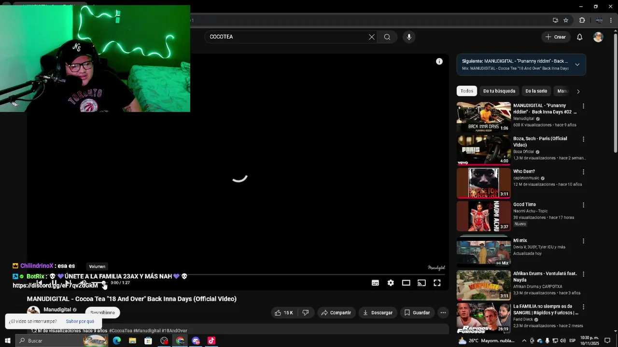The image size is (618, 347).
Task: Open options for Afrikan Drums Ventulaté video
Action: (583, 274)
